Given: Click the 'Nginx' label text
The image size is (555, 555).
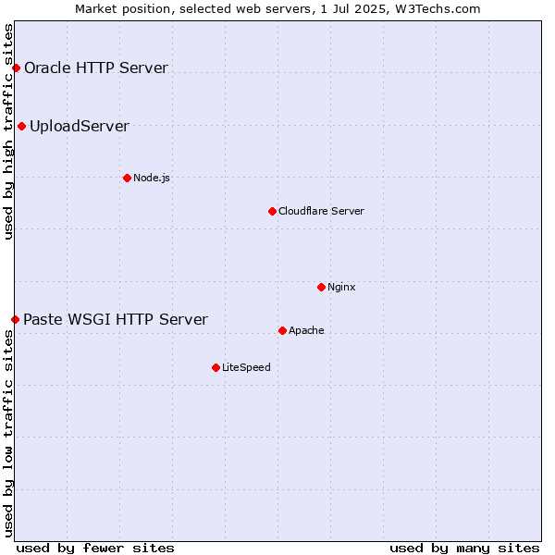Looking at the screenshot, I should [341, 287].
